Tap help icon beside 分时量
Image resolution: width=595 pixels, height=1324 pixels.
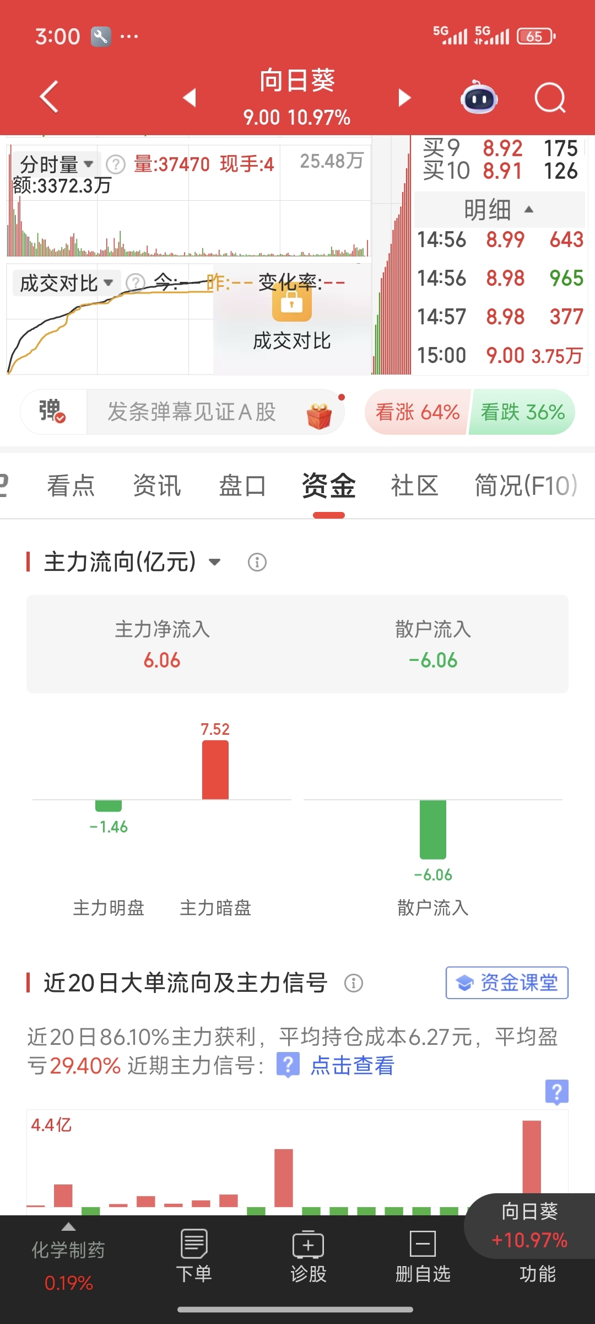[x=116, y=164]
